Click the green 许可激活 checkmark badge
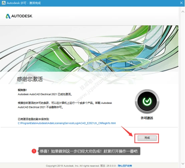The image size is (185, 168). tap(147, 101)
